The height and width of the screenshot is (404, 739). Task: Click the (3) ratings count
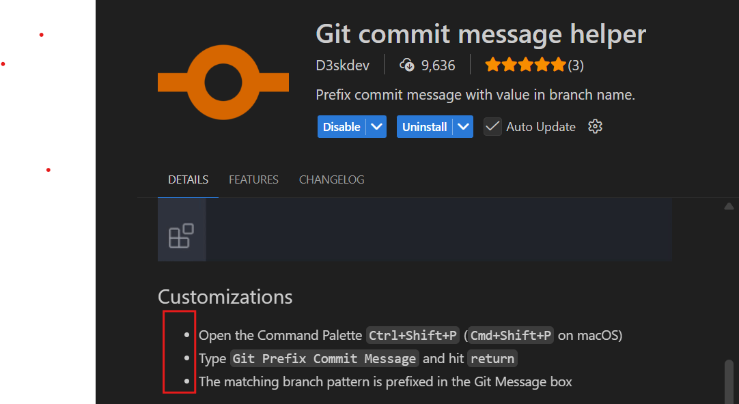[x=576, y=65]
